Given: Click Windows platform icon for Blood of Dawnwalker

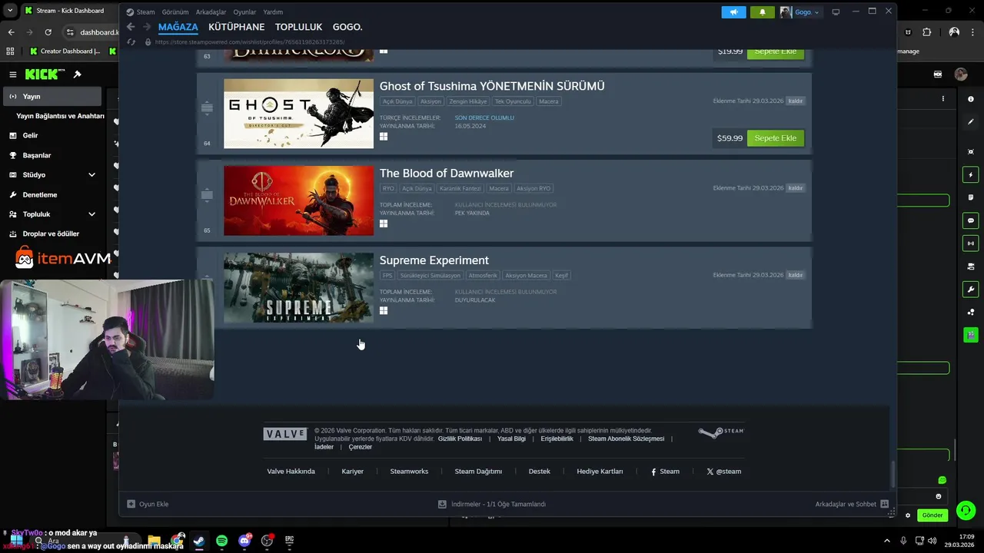Looking at the screenshot, I should click(384, 224).
